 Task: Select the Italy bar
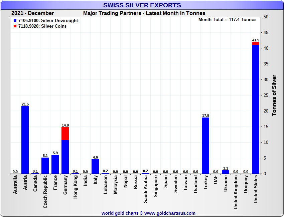pos(95,166)
